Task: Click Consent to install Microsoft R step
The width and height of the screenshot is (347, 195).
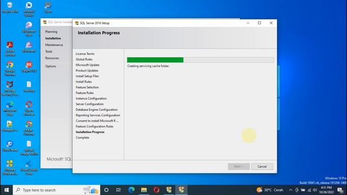Action: tap(97, 121)
